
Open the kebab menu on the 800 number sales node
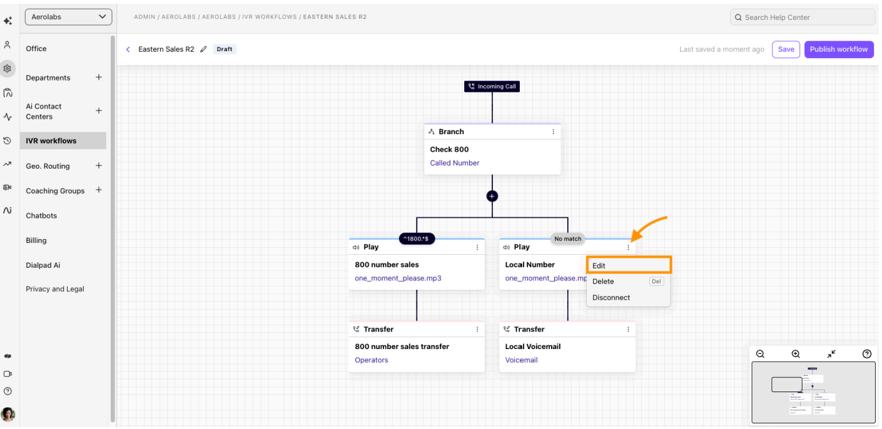coord(477,247)
